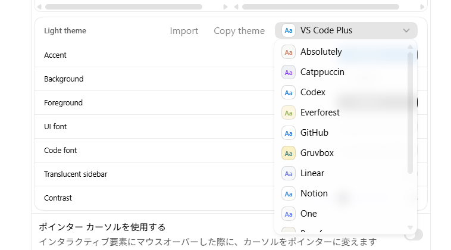Toggle the pointer cursor switch
451x250 pixels.
click(x=414, y=235)
